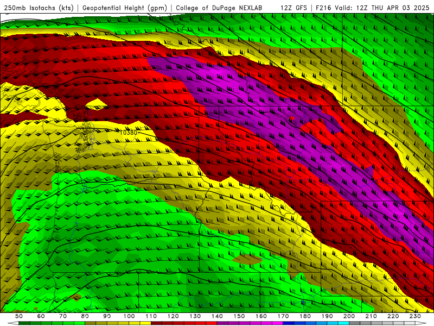Click the '200' value on the color scale

pos(349,316)
